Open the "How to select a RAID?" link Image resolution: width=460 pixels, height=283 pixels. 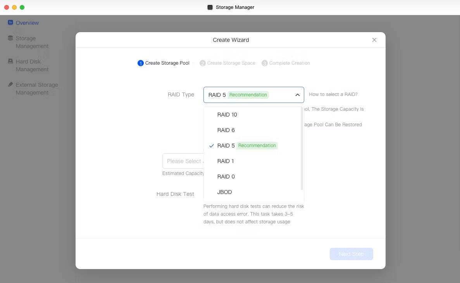333,94
